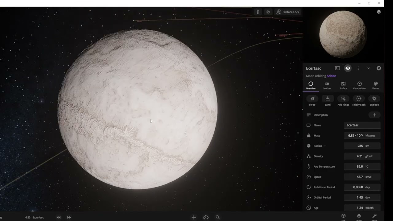
Task: Change speed unit km/s
Action: click(368, 177)
